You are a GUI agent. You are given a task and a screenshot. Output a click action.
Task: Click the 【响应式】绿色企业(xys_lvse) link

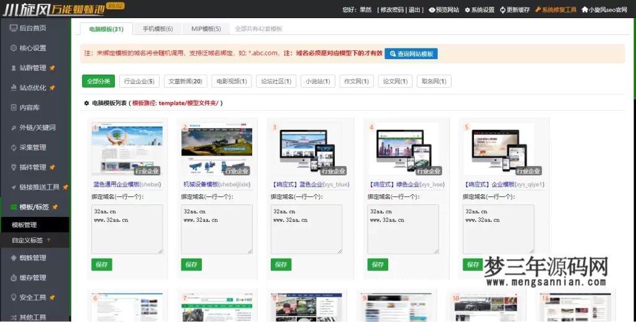pos(406,185)
